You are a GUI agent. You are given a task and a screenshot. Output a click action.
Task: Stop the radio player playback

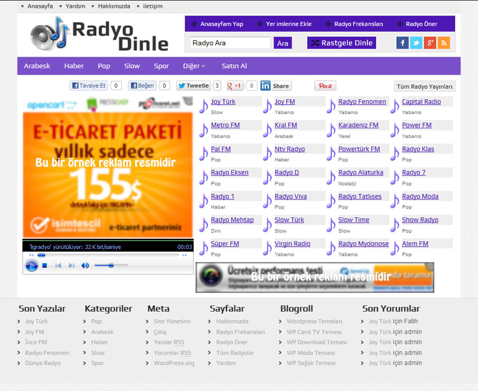(44, 266)
